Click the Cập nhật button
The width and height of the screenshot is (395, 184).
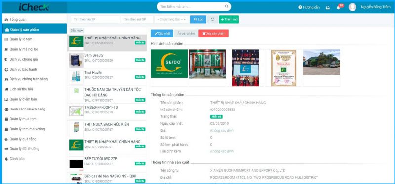tap(162, 33)
